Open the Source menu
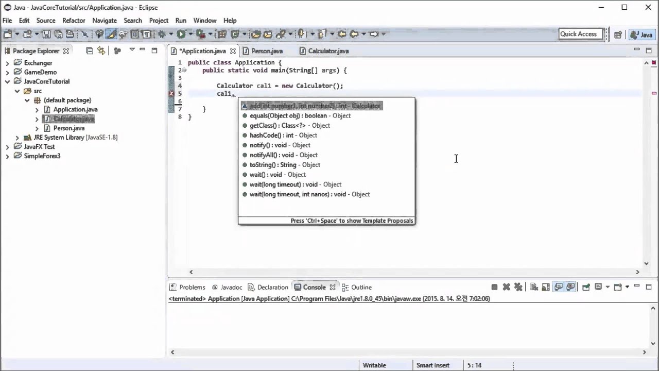Image resolution: width=659 pixels, height=371 pixels. [x=46, y=20]
